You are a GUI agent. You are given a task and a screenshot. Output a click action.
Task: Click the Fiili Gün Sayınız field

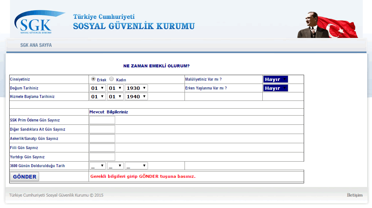(102, 148)
